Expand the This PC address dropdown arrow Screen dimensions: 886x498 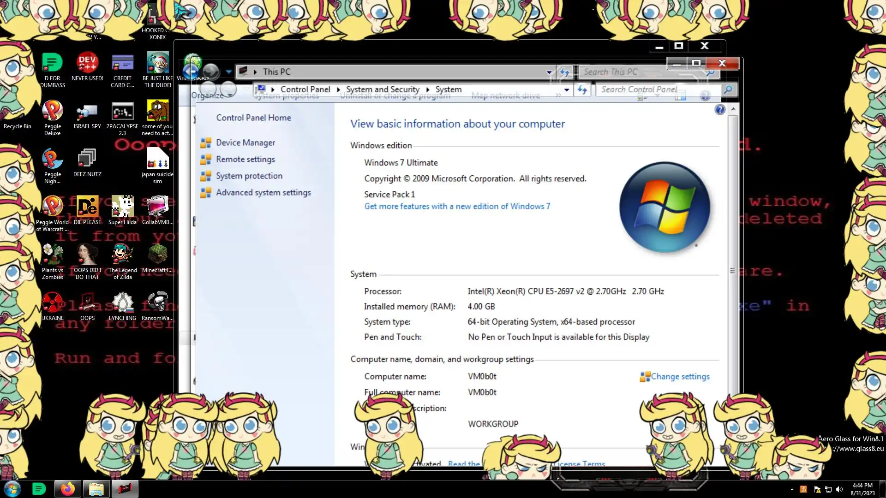tap(549, 72)
